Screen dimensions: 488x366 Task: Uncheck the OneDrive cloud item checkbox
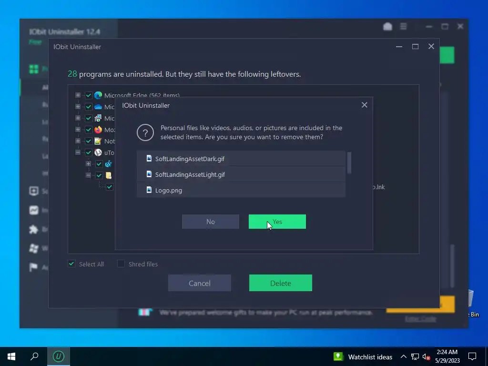[88, 107]
